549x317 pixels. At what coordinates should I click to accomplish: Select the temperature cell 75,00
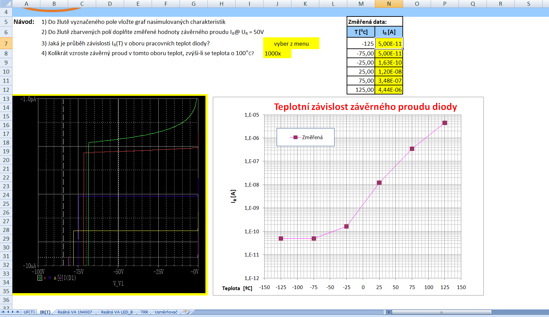point(361,81)
